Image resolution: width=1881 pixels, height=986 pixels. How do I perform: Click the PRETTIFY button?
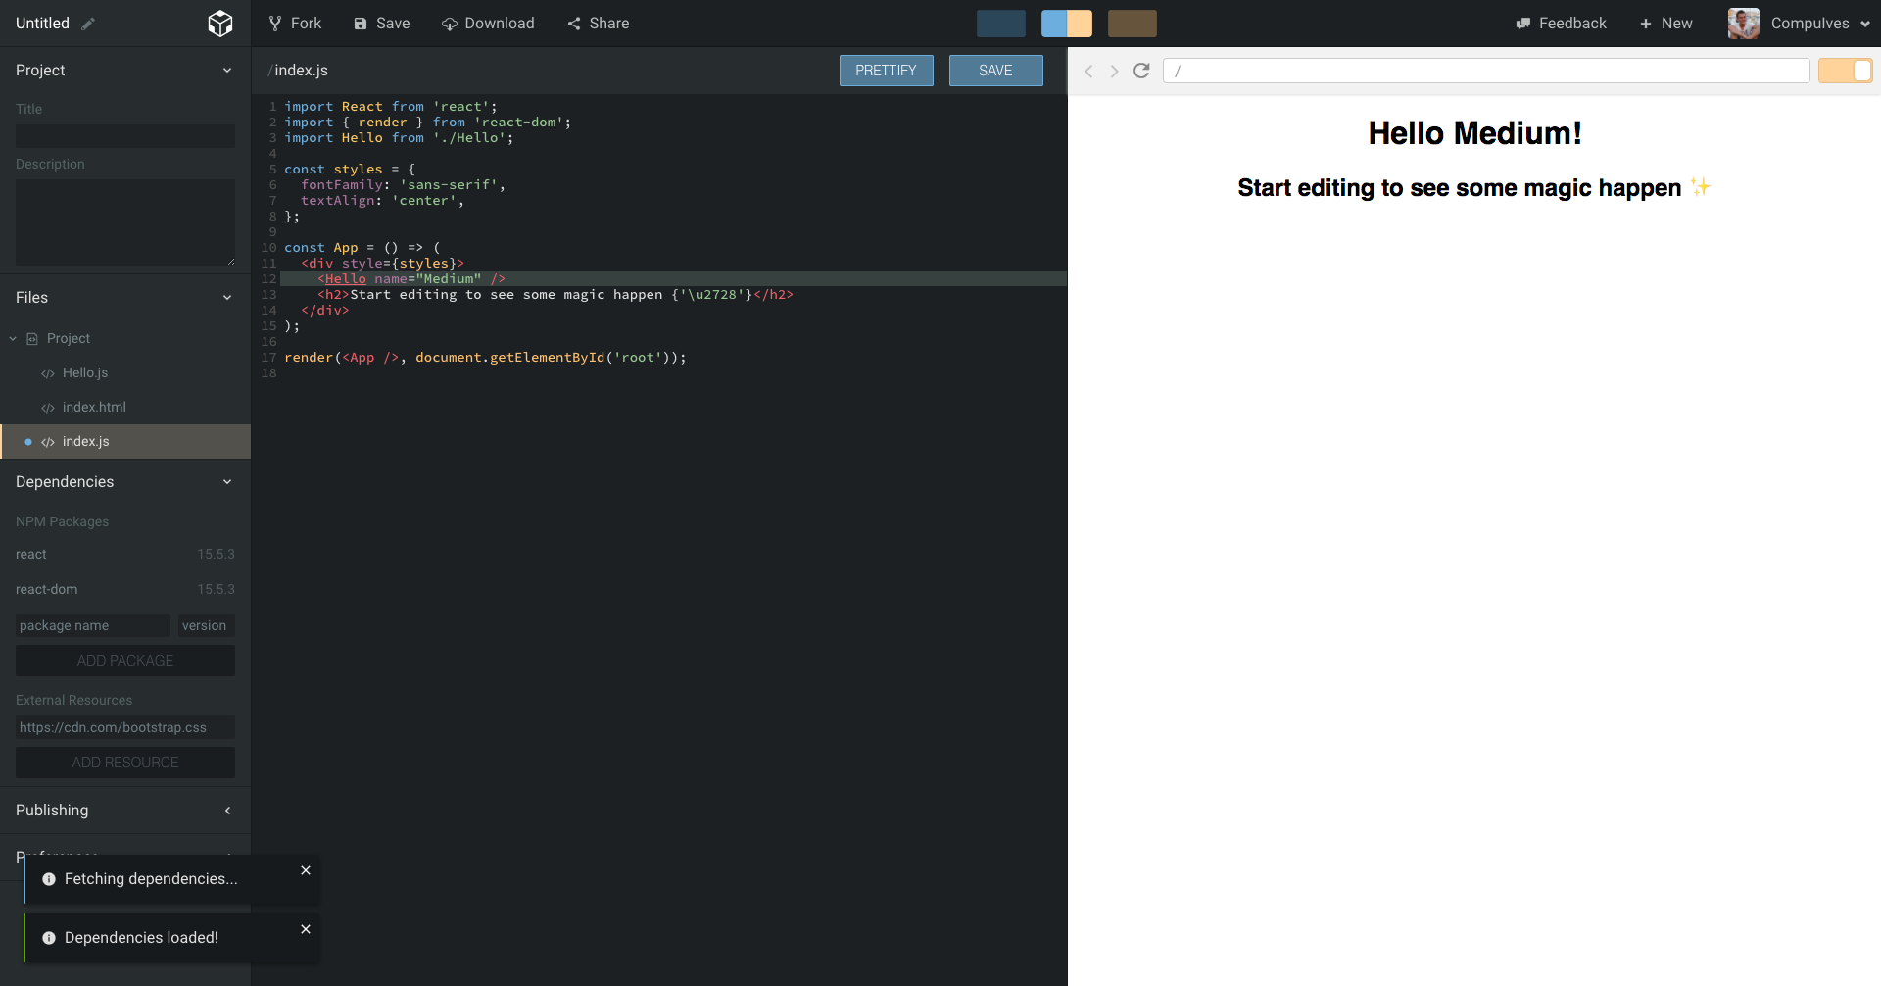click(x=886, y=70)
